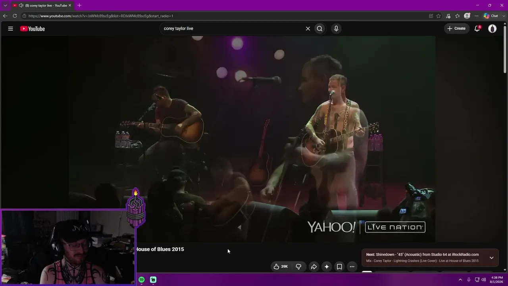Close the corey taylor live tab

pos(70,6)
